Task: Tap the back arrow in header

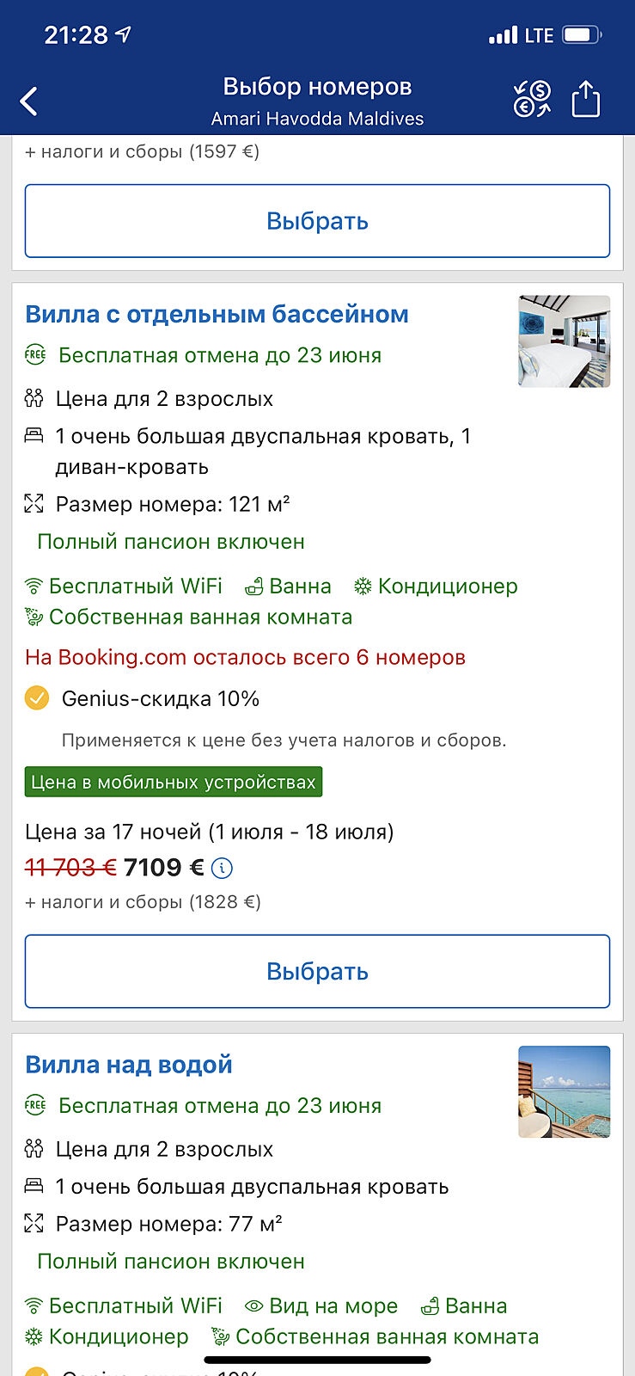Action: pyautogui.click(x=29, y=101)
